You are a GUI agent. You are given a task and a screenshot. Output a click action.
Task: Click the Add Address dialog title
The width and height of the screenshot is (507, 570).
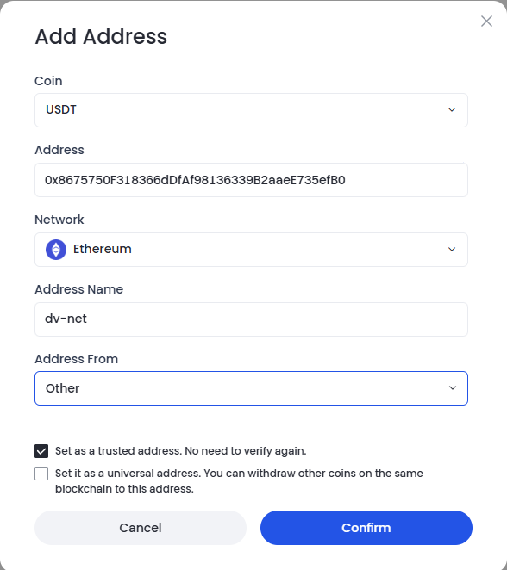click(x=101, y=36)
